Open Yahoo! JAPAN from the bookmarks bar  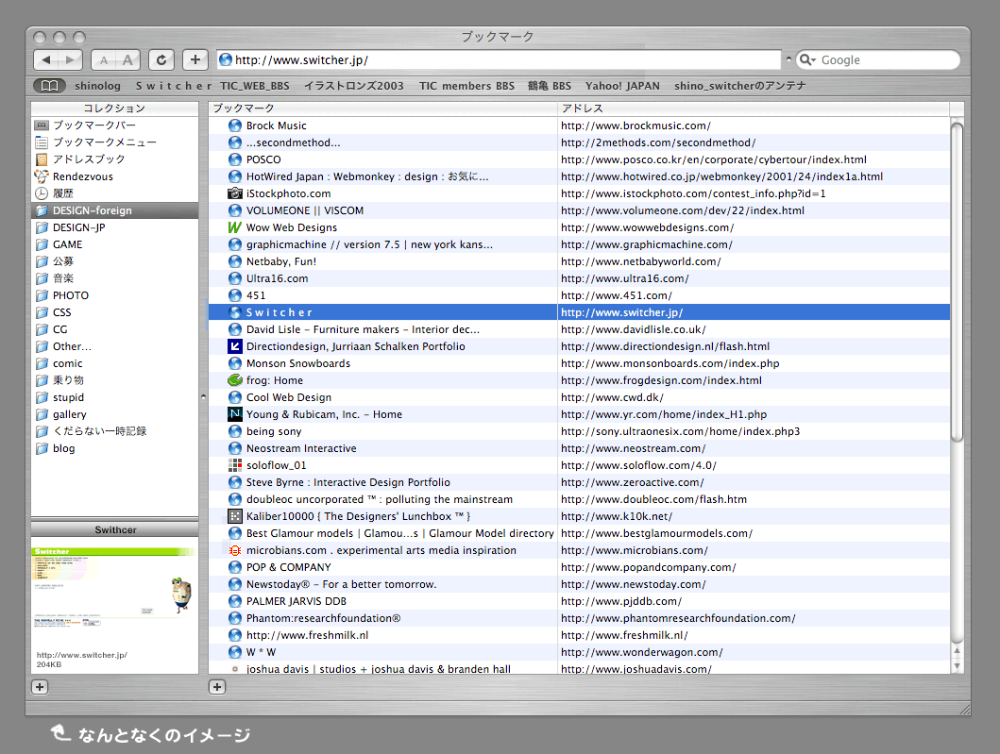pyautogui.click(x=622, y=86)
